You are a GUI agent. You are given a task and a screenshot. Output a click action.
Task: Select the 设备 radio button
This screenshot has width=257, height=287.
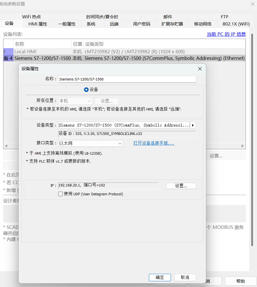pyautogui.click(x=86, y=89)
